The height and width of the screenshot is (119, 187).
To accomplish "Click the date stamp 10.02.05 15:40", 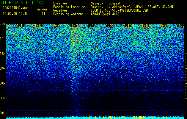I will 15,14.
